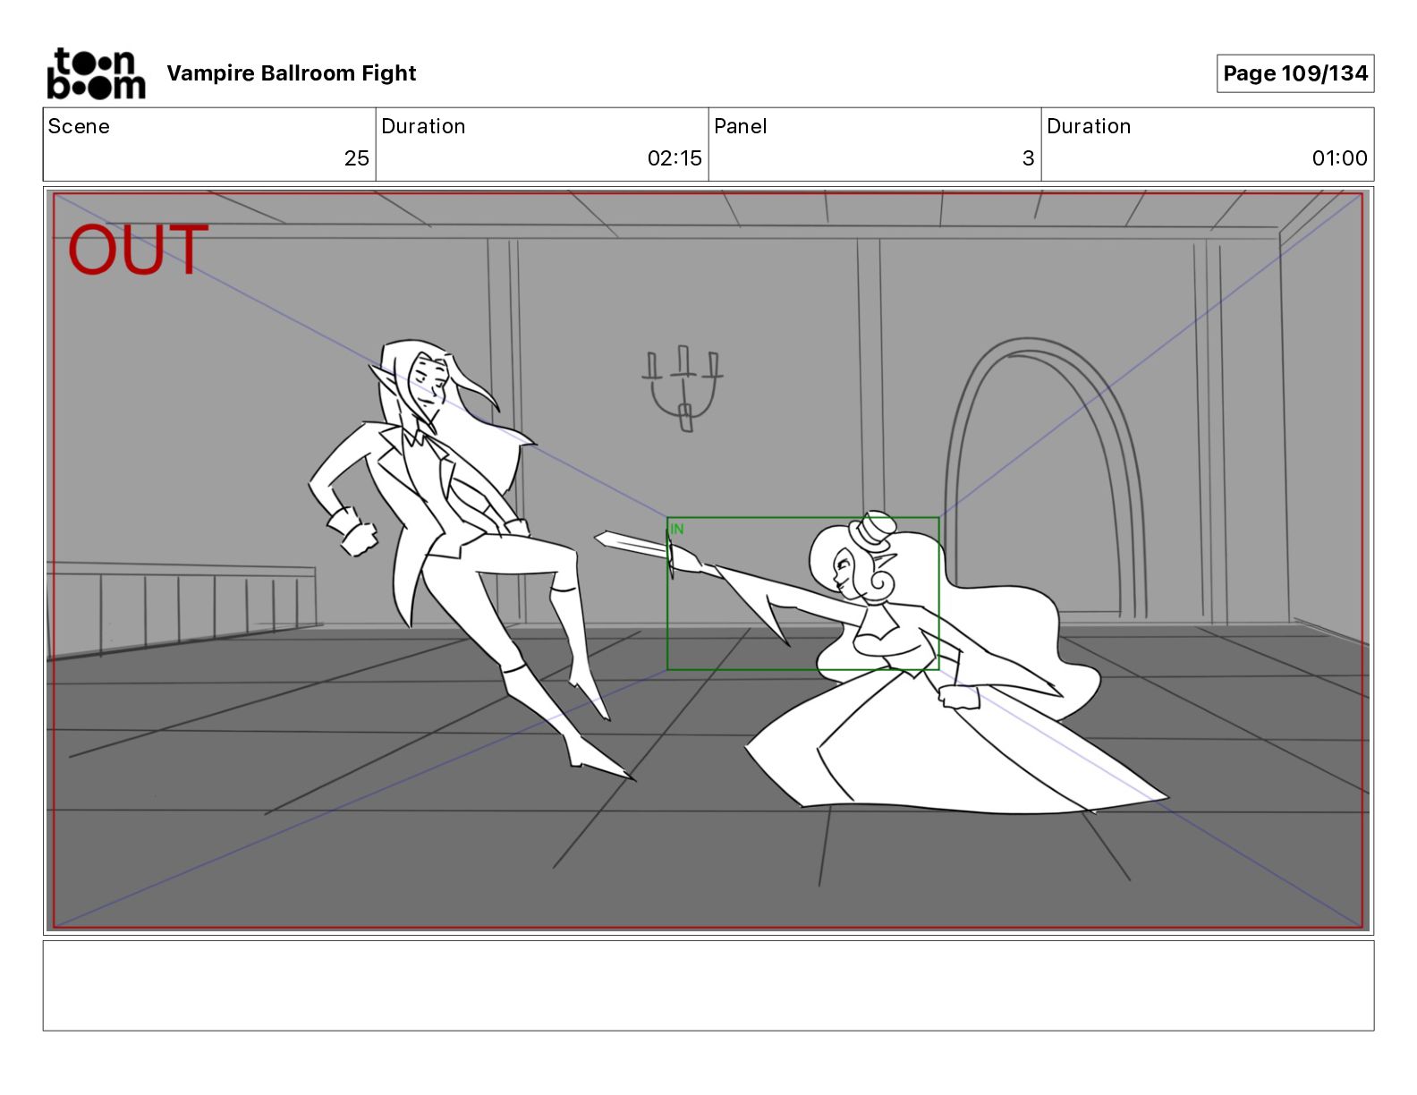Click the panel duration value '01:00'

tap(1339, 158)
